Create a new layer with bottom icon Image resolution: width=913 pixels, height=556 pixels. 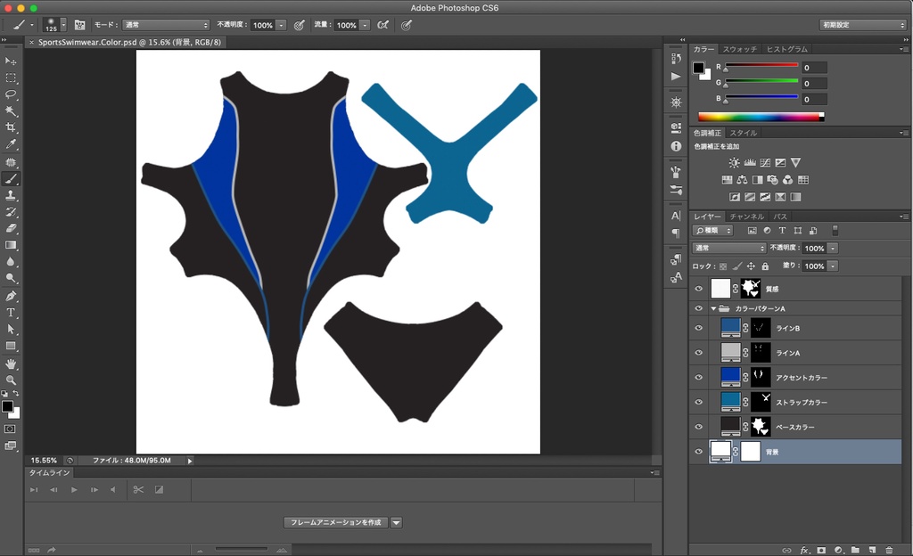[871, 550]
